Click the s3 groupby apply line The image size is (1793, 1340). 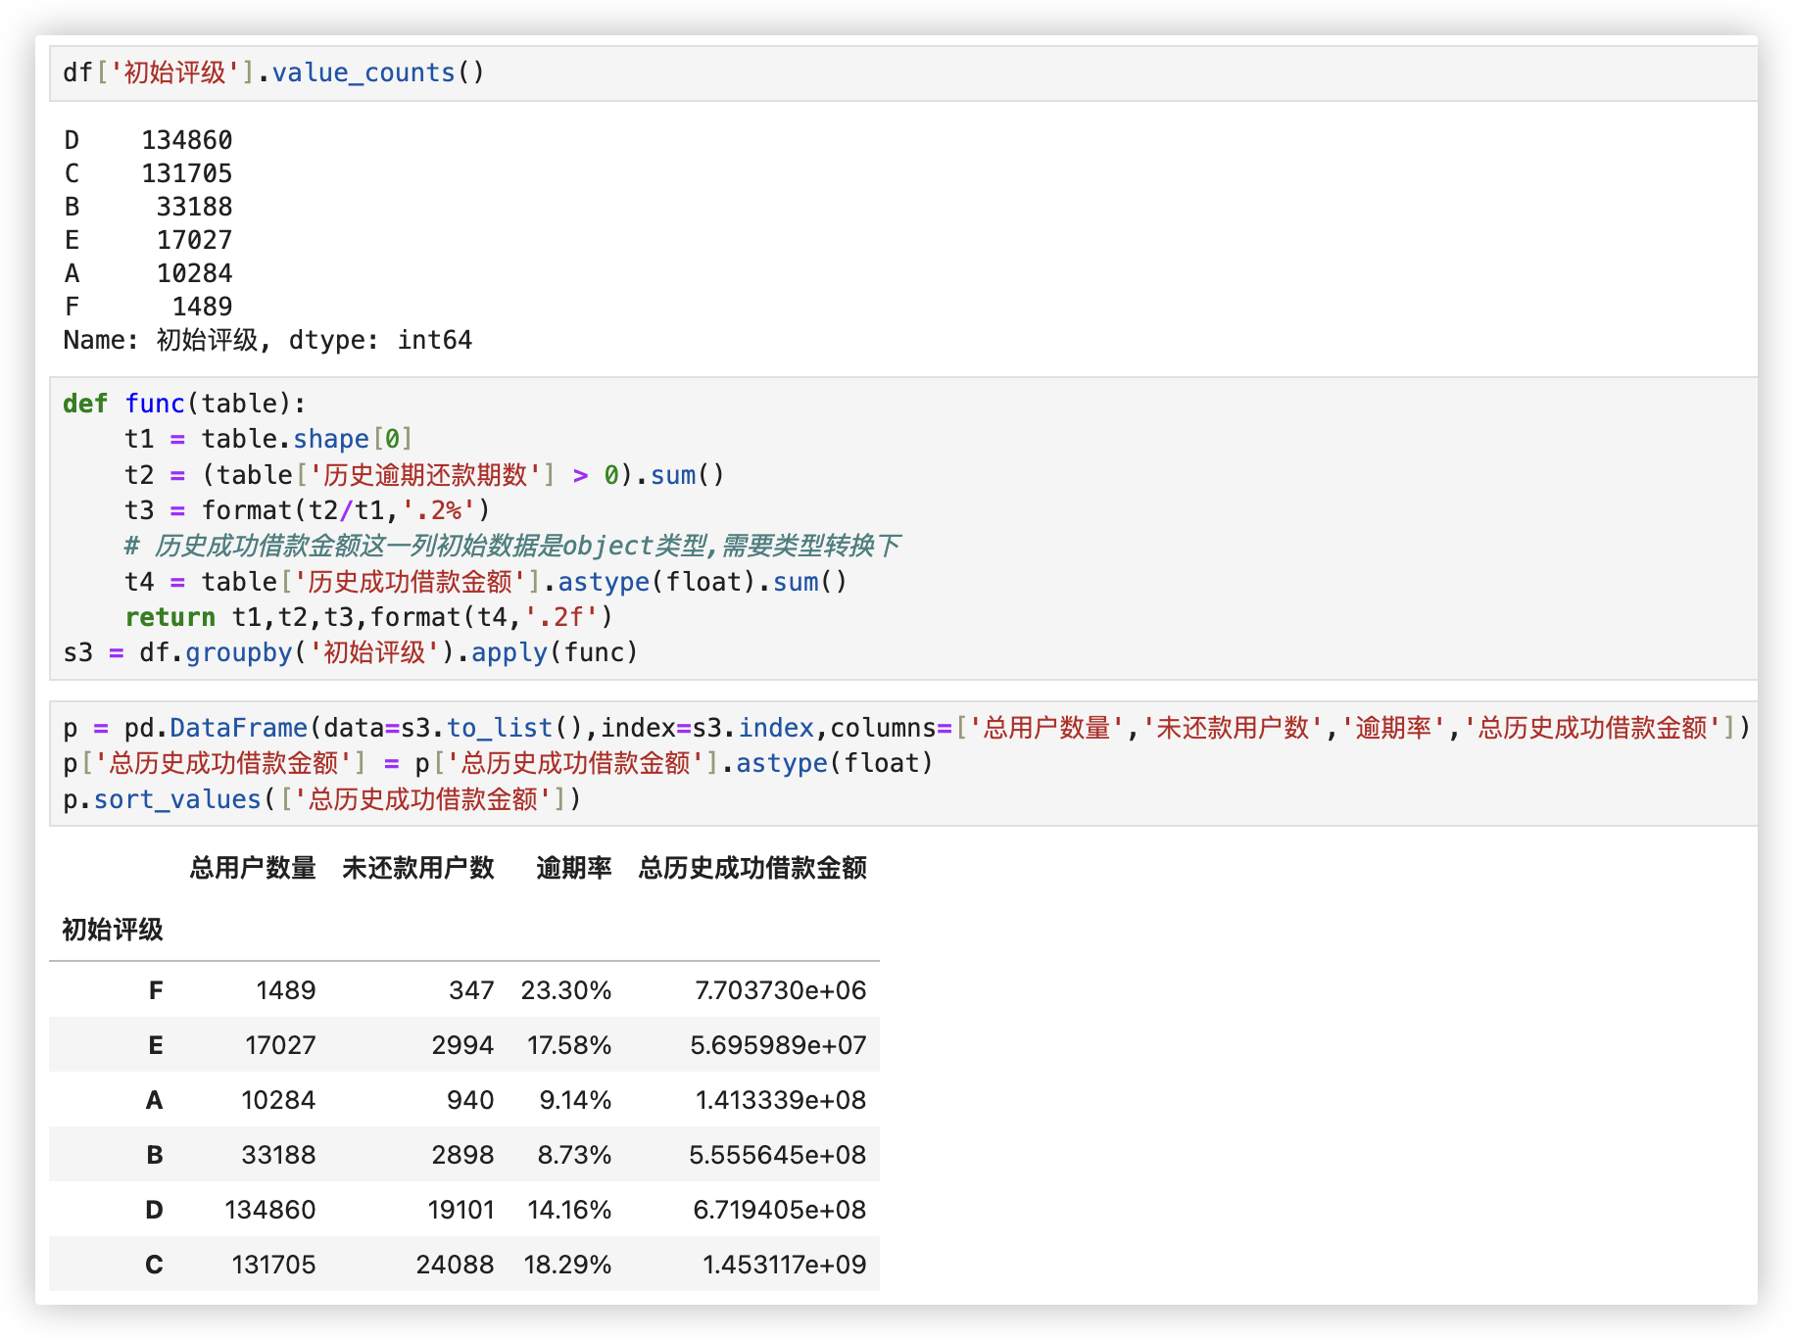point(350,652)
